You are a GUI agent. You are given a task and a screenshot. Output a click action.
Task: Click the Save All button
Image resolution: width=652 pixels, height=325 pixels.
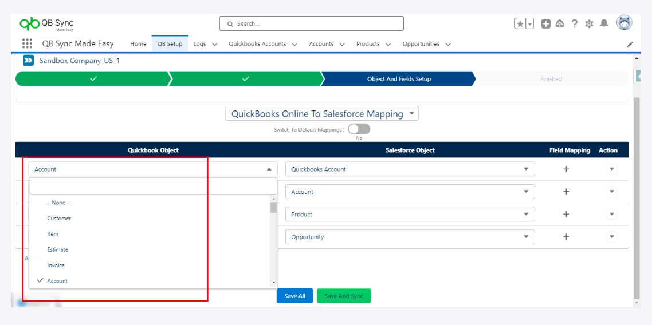point(295,296)
